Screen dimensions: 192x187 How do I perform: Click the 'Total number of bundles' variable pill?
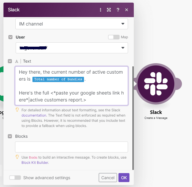tap(58, 79)
